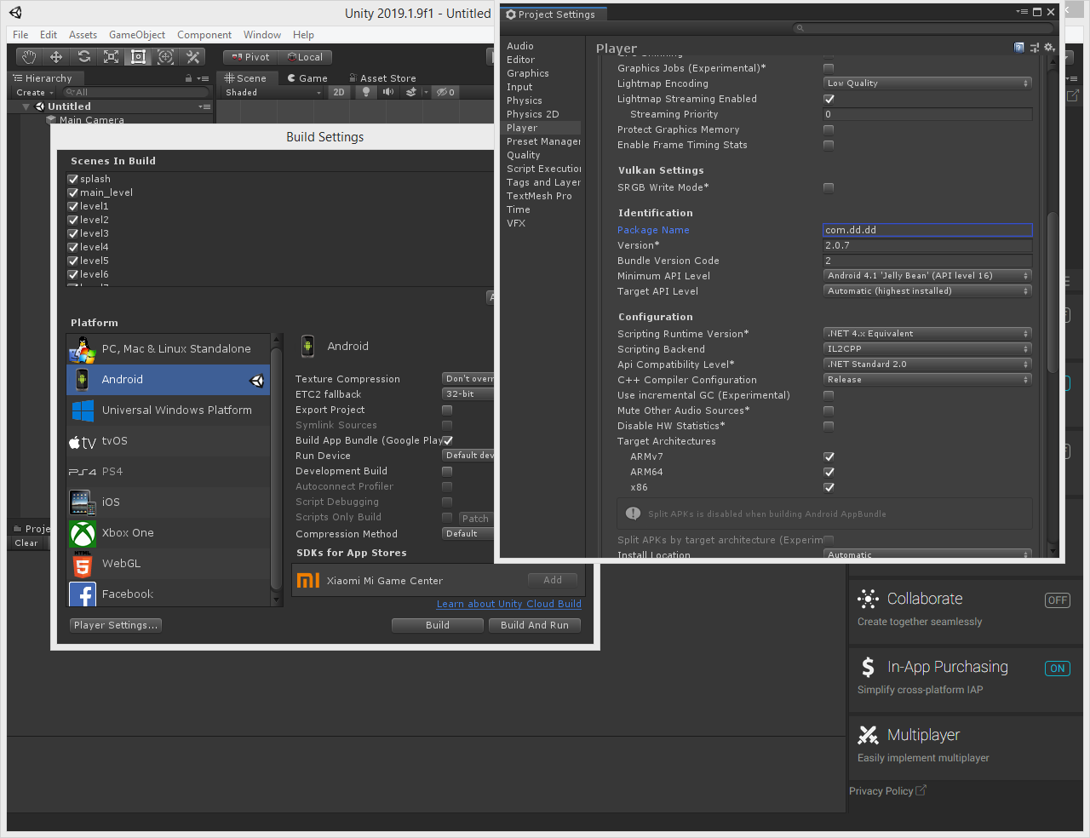The image size is (1090, 838).
Task: Open Player preset selector icon
Action: tap(1035, 48)
